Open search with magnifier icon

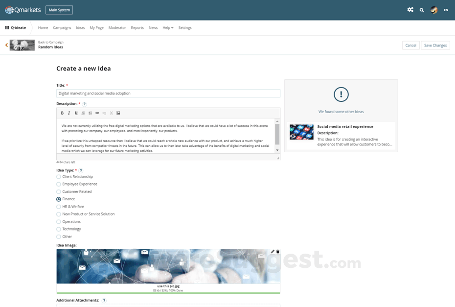click(x=422, y=10)
